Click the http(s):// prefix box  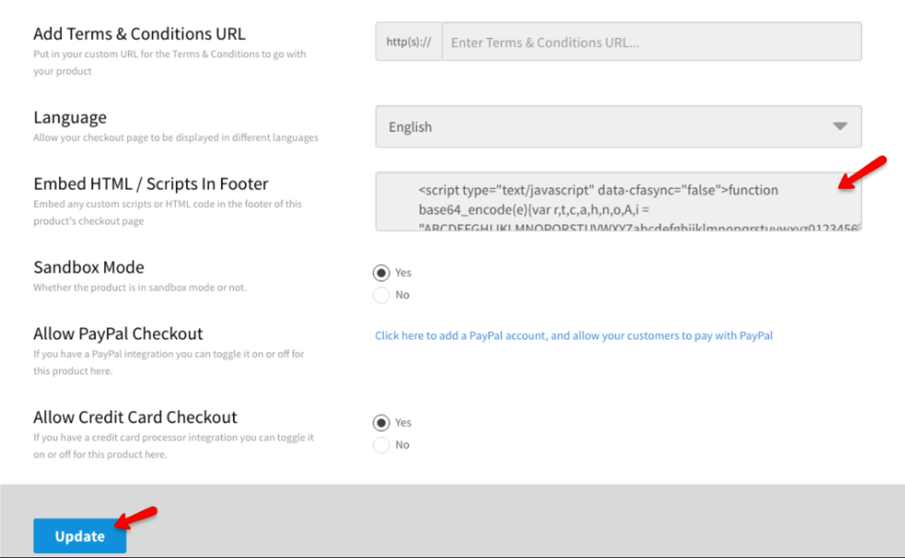point(408,42)
